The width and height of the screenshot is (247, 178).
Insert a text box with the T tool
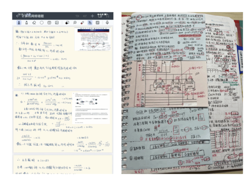[x=49, y=23]
